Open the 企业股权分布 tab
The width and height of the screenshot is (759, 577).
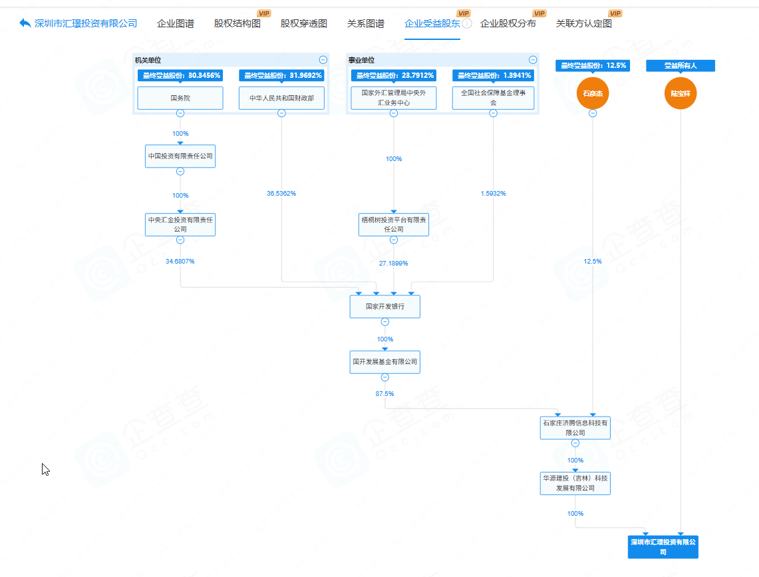[508, 23]
